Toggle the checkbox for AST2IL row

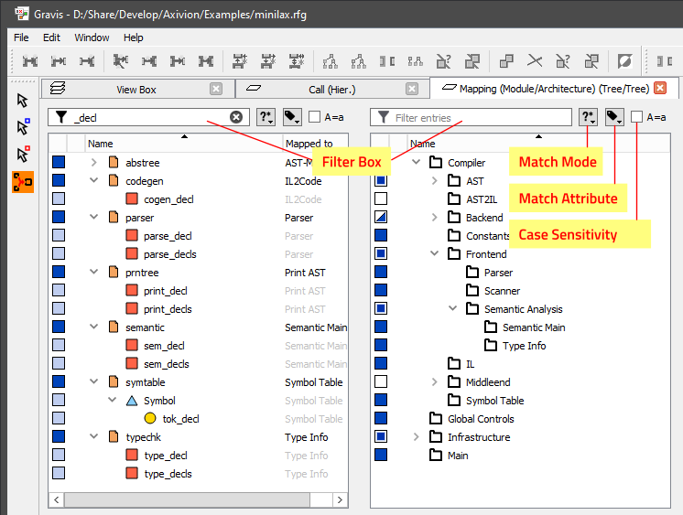[381, 198]
